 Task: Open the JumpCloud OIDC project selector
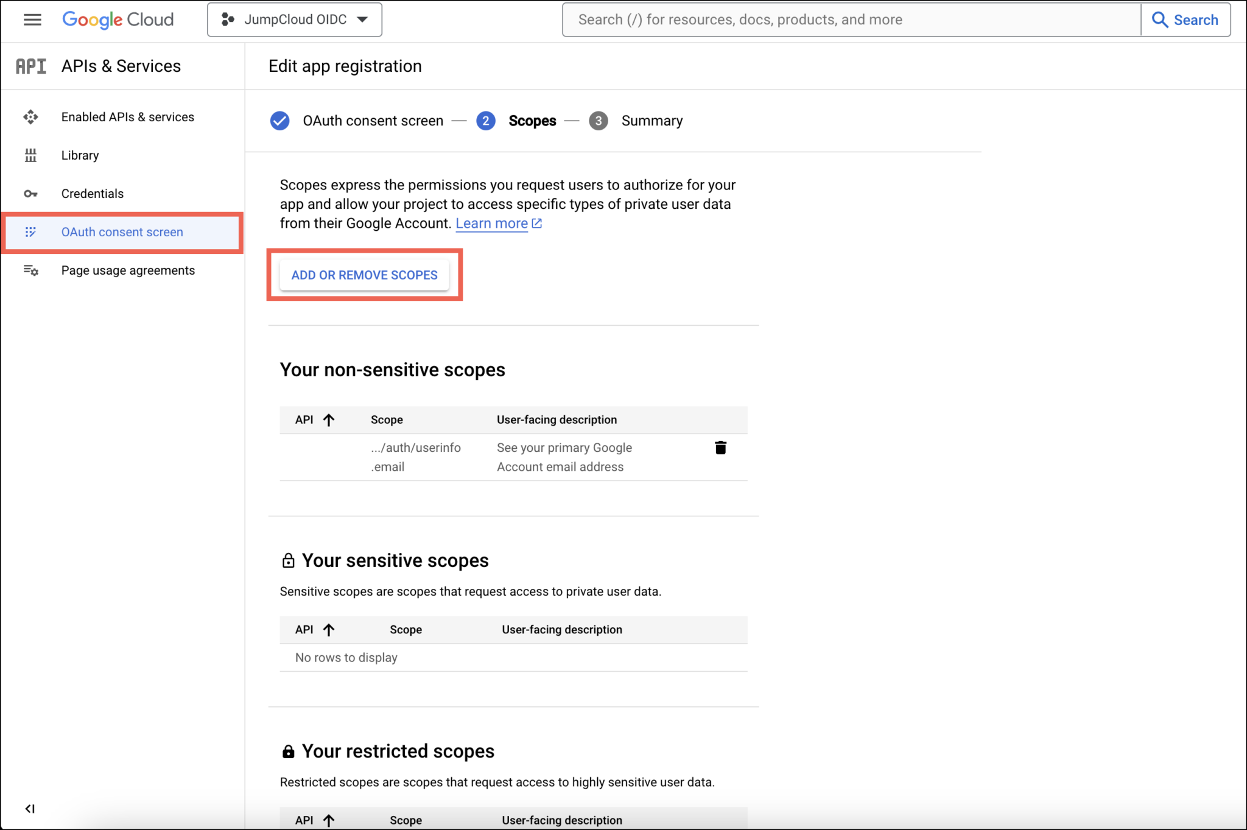click(294, 19)
